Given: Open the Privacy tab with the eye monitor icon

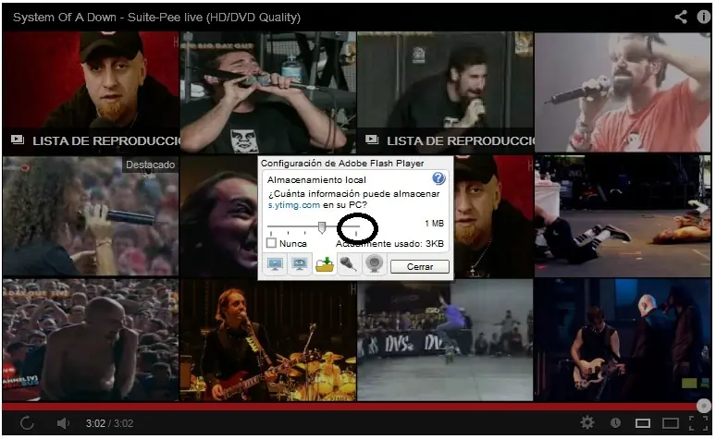Looking at the screenshot, I should (300, 265).
